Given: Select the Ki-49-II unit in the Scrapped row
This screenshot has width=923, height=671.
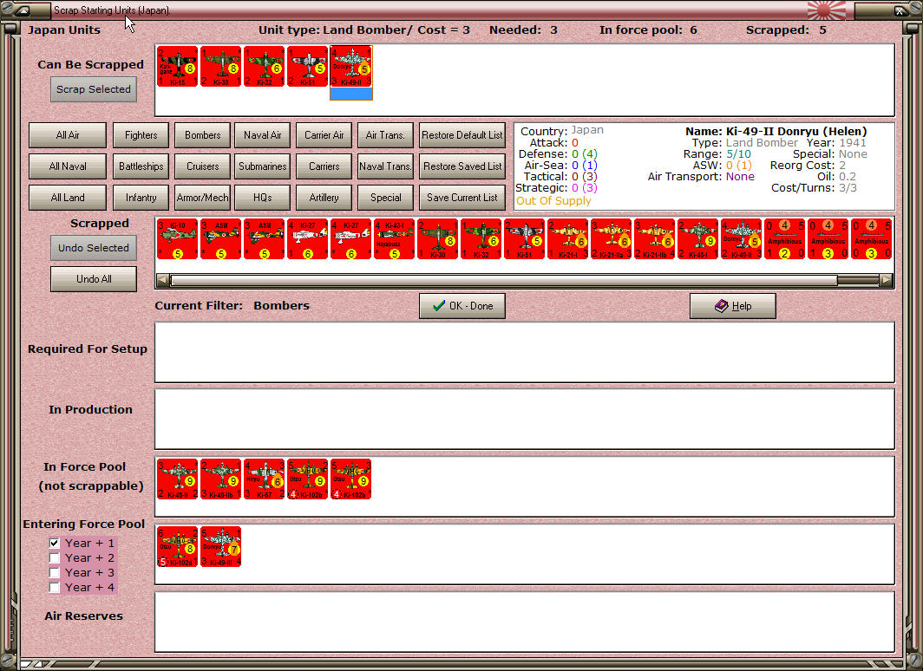Looking at the screenshot, I should click(x=742, y=238).
